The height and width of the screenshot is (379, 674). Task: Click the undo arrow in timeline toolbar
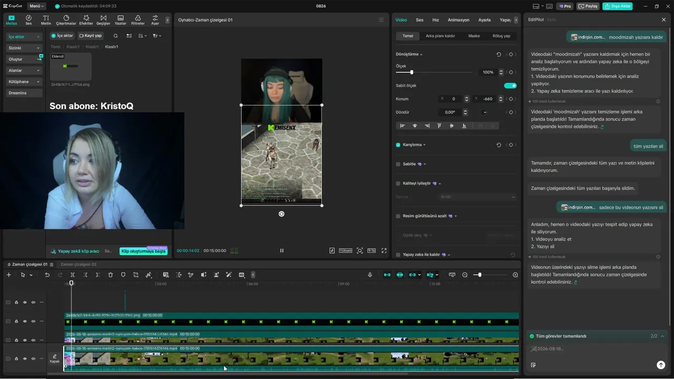[47, 275]
